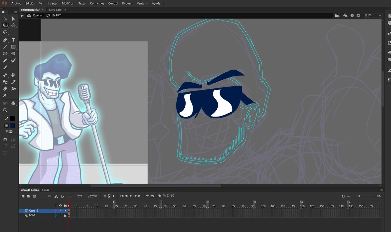Select the Lasso tool

point(5,32)
